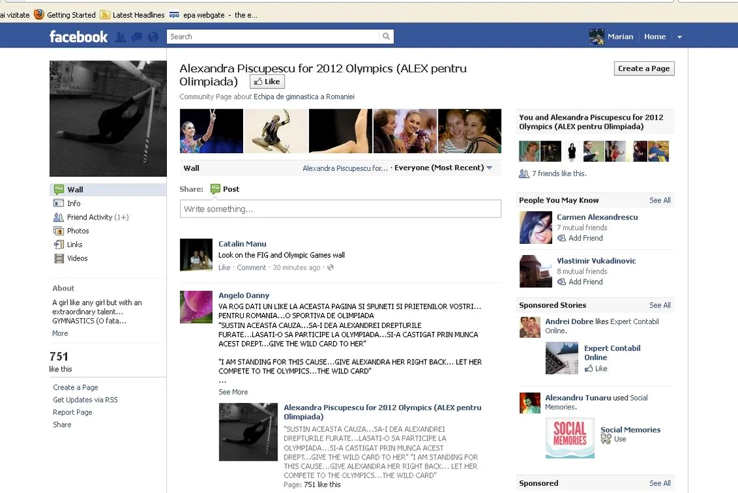This screenshot has width=738, height=493.
Task: Click the Wall icon in sidebar
Action: coord(59,189)
